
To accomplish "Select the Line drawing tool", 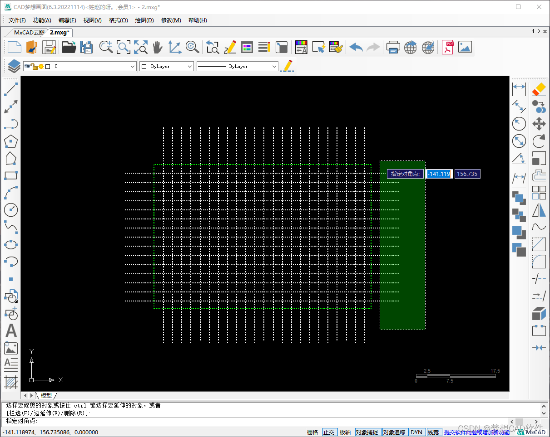I will [11, 89].
